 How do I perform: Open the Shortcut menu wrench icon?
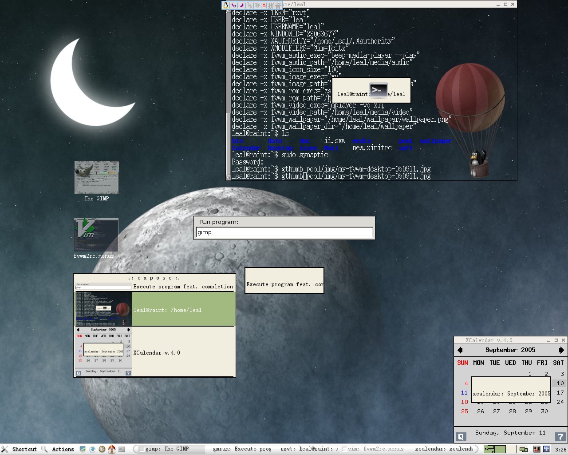4,449
